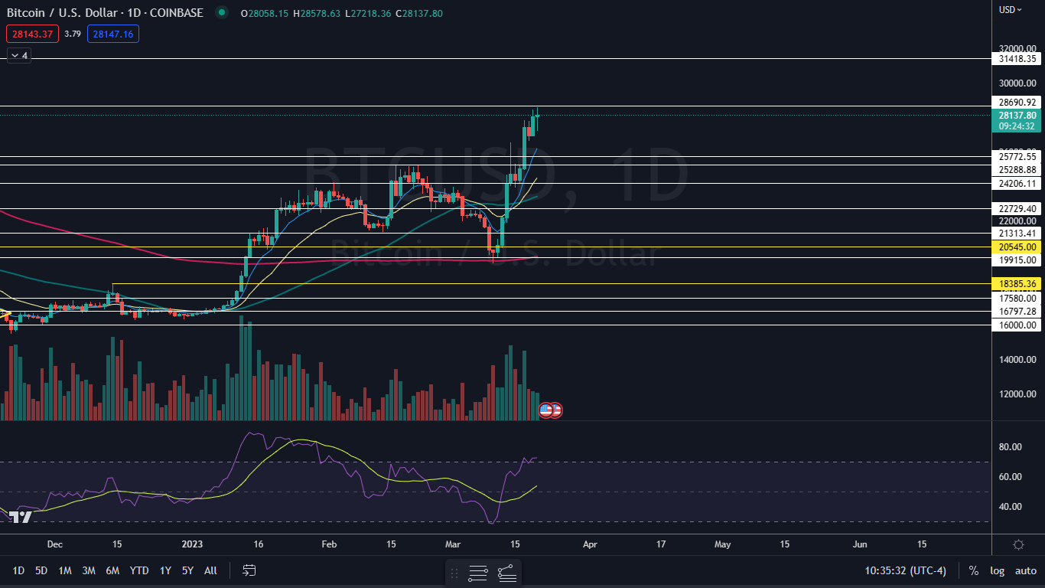Select the 17580.00 price level label
1045x588 pixels.
pyautogui.click(x=1017, y=298)
